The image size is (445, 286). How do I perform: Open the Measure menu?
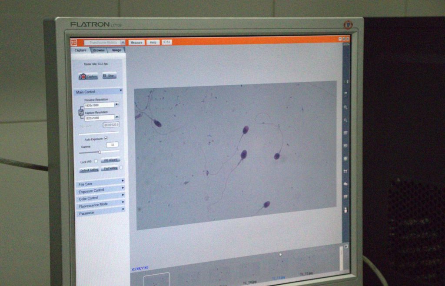pos(136,43)
